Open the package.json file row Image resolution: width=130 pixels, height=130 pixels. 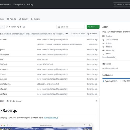[x=50, y=79]
